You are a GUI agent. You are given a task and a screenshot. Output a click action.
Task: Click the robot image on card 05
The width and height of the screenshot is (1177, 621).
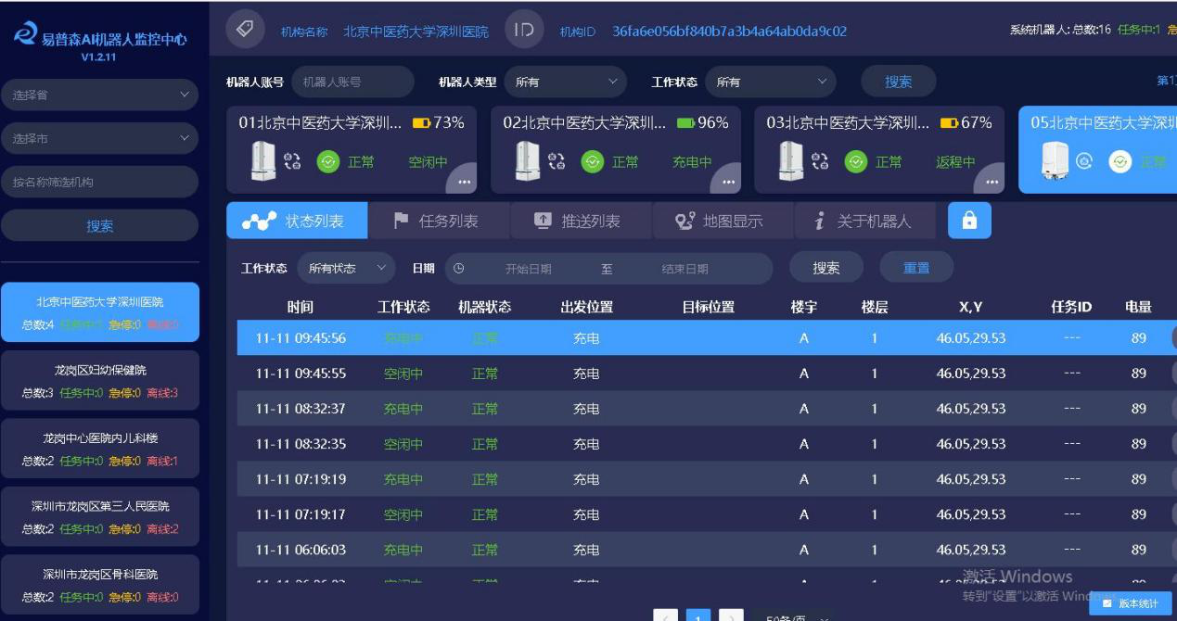1055,161
